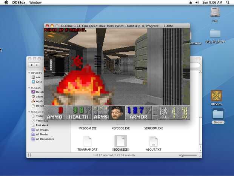Go back in the Finder window

[31, 65]
